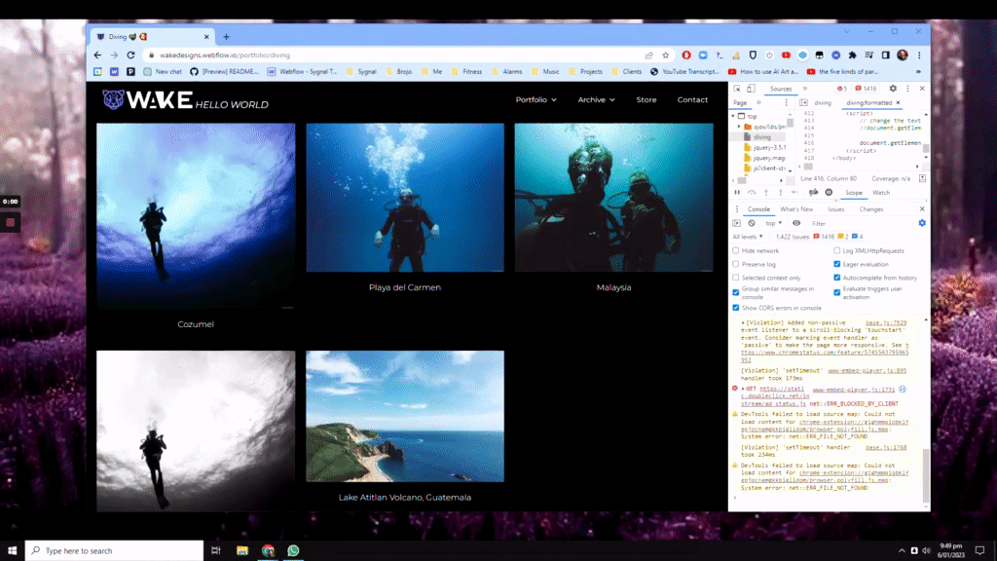
Task: Expand the Portfolio navigation dropdown
Action: (536, 100)
